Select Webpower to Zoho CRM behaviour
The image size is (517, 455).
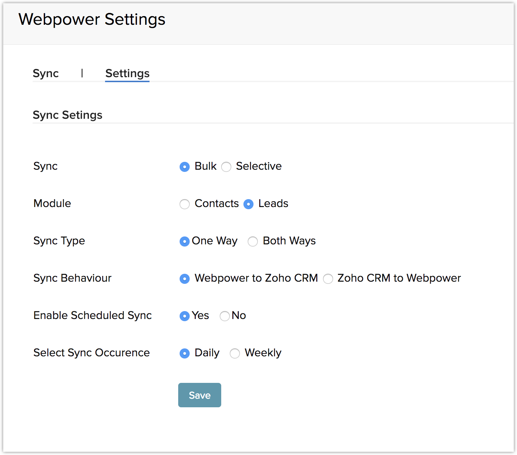tap(185, 279)
